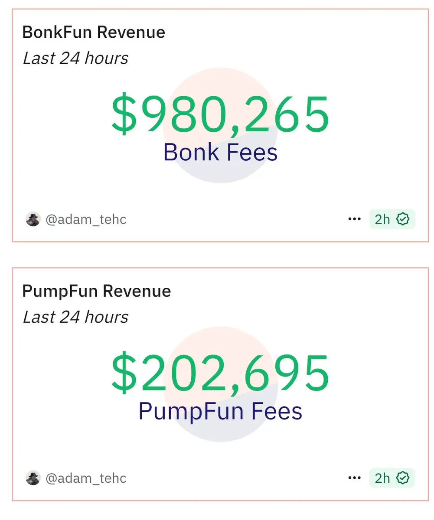Screen dimensions: 434x520
Task: Click adam_tehc avatar on PumpFun card
Action: tap(33, 478)
